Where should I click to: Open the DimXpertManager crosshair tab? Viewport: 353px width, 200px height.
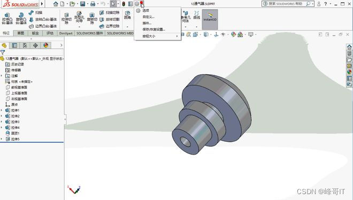(x=35, y=45)
